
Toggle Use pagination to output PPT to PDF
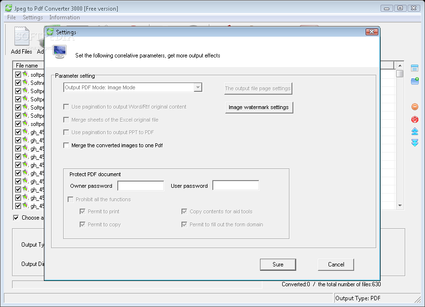[66, 132]
